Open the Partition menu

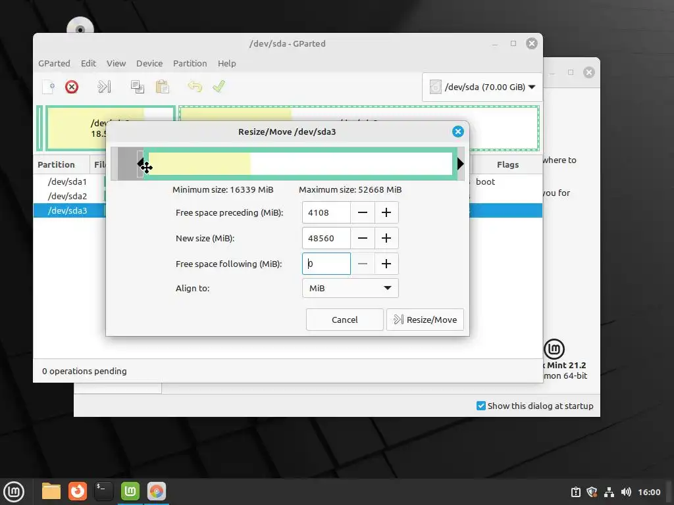point(190,64)
